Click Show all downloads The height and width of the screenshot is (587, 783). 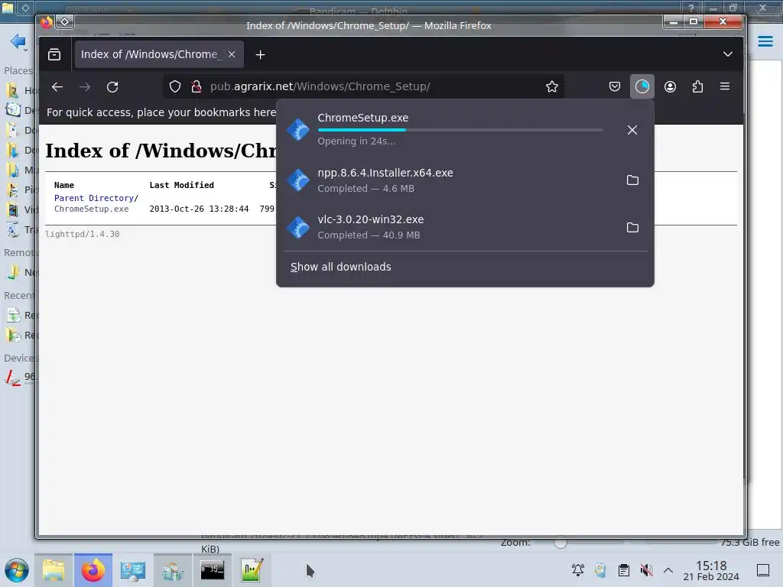[341, 267]
